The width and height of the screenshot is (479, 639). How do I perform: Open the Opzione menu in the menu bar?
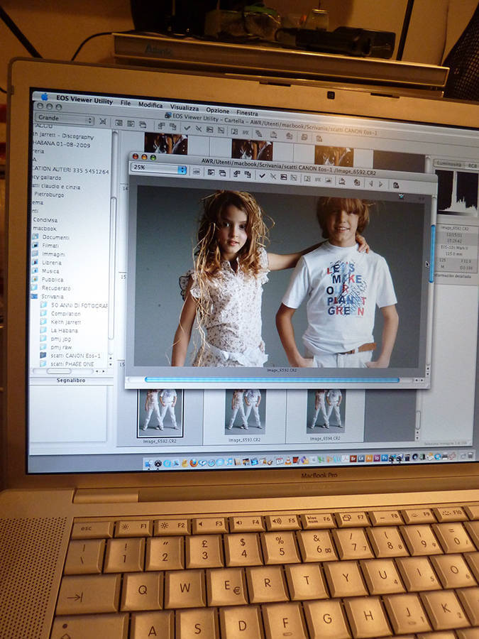217,110
